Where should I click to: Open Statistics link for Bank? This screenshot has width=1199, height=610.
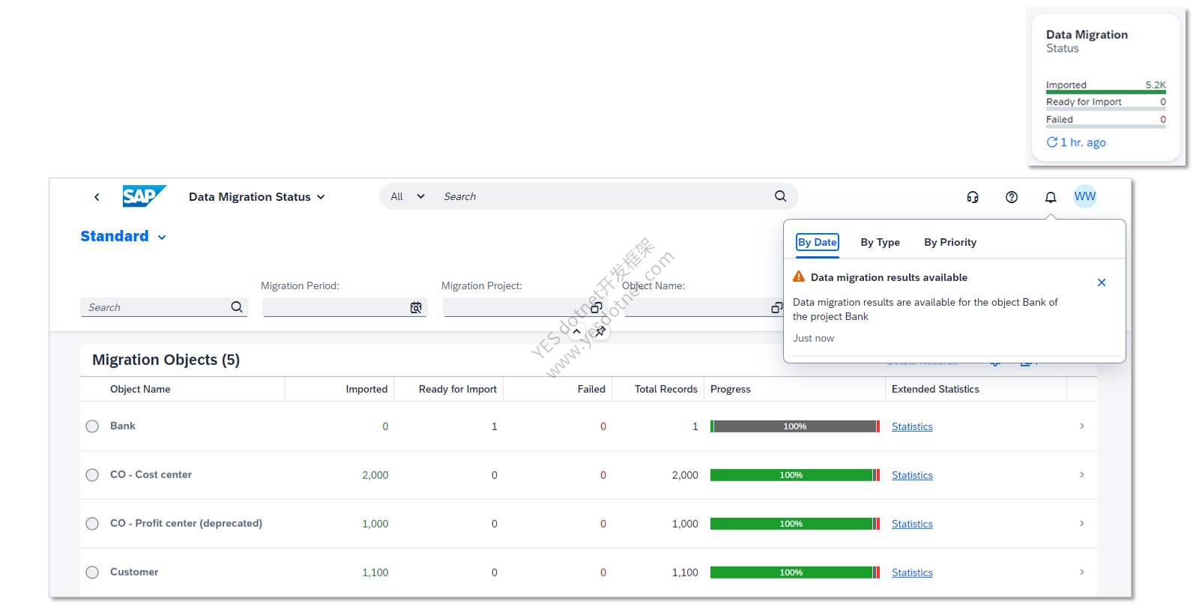[x=912, y=426]
